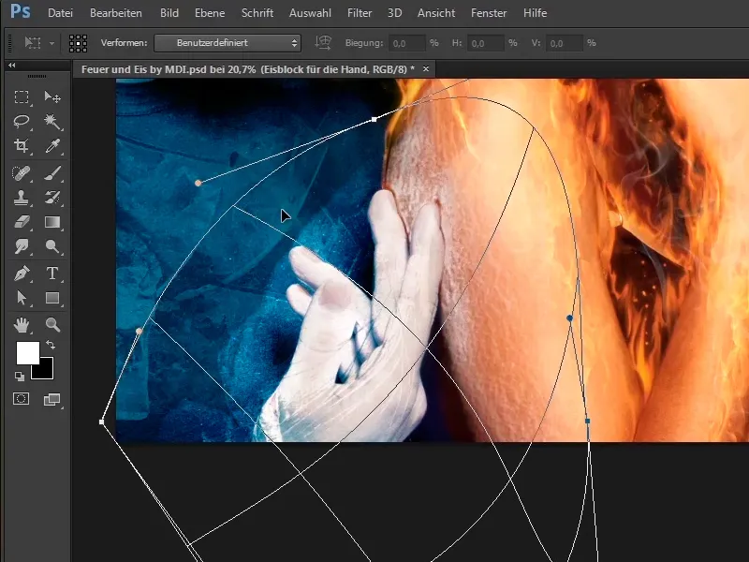Select the Lasso tool
The image size is (749, 562).
pos(22,122)
